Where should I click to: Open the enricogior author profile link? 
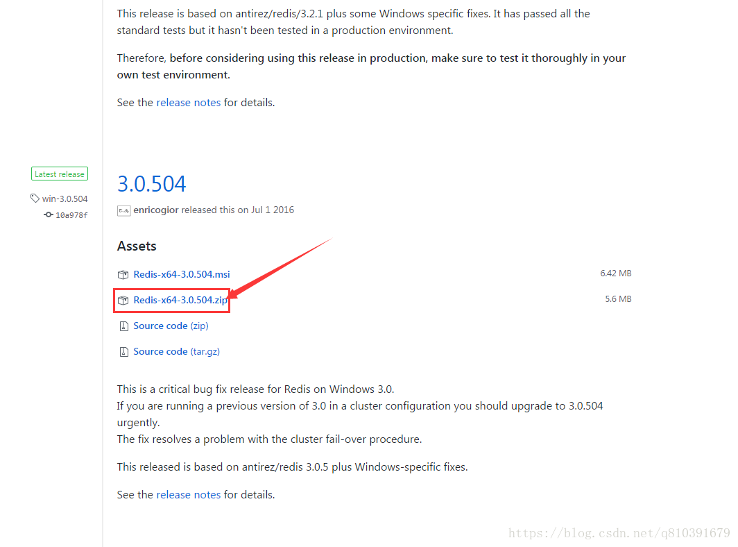pos(156,210)
